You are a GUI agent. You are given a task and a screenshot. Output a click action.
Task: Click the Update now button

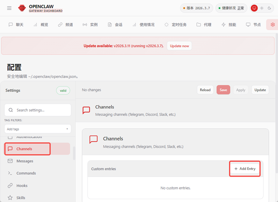pos(179,46)
